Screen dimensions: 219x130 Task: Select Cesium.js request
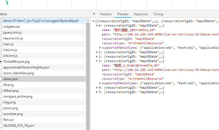tap(43, 50)
